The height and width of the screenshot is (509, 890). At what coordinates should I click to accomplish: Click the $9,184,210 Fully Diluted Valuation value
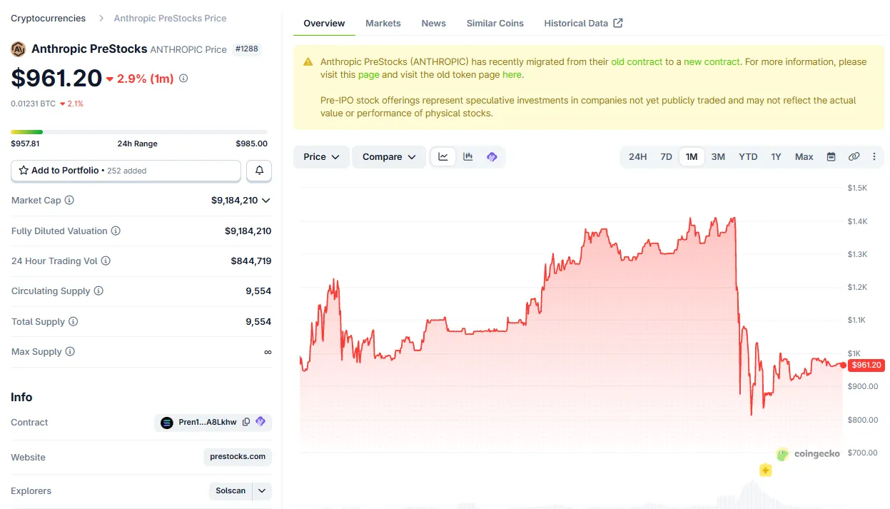pos(248,231)
